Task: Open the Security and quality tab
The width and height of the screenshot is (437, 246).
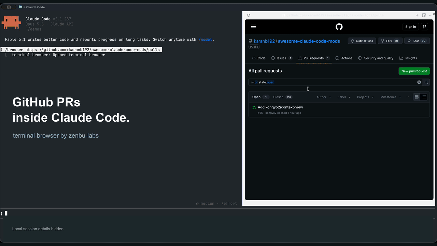Action: tap(376, 58)
